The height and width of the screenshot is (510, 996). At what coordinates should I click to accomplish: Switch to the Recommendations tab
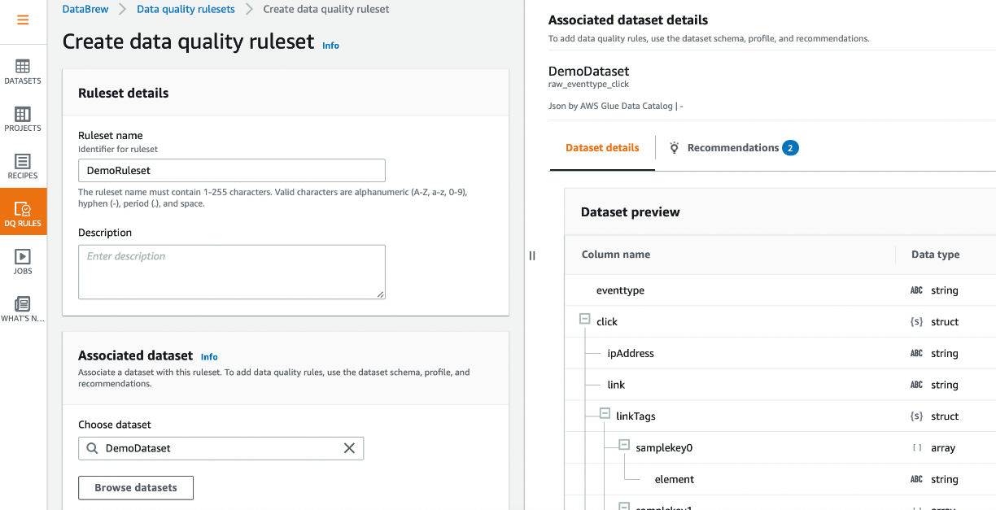click(x=732, y=148)
